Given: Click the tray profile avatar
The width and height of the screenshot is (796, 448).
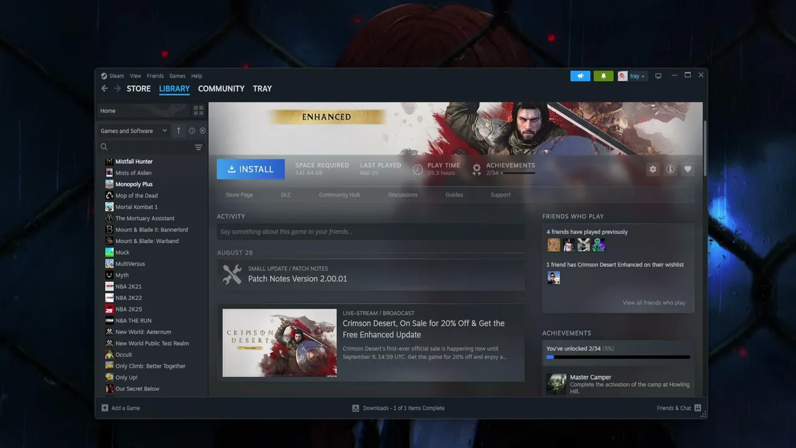Looking at the screenshot, I should pos(622,76).
